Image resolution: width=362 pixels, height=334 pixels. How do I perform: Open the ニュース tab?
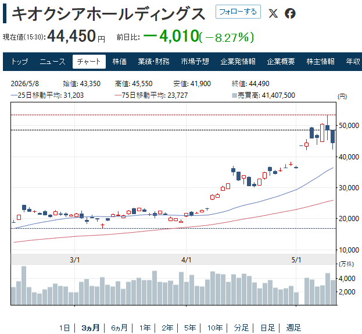52,62
